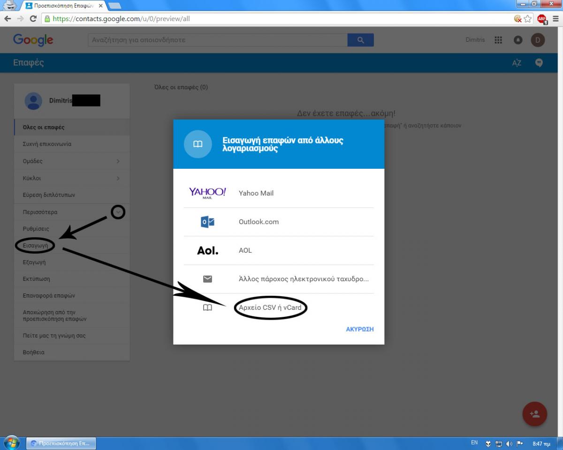Select the Προεπισκόπηση Επαφών browser tab
This screenshot has width=563, height=450.
[63, 6]
